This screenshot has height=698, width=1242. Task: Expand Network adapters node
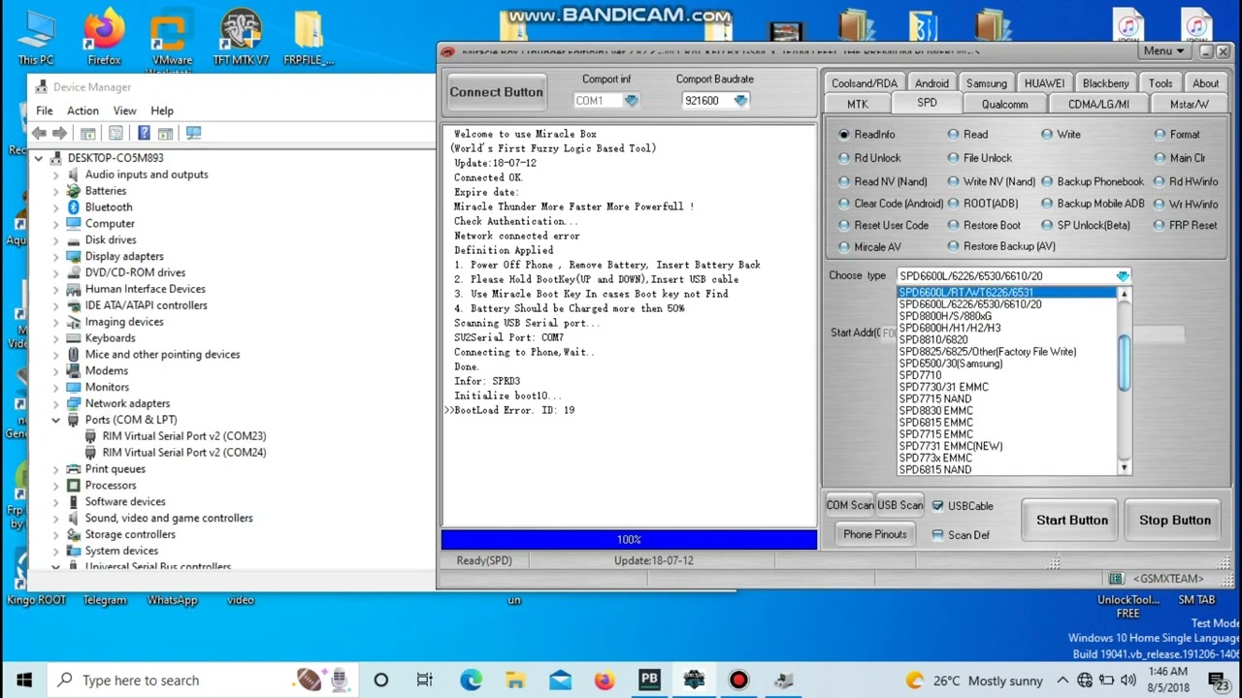[56, 403]
